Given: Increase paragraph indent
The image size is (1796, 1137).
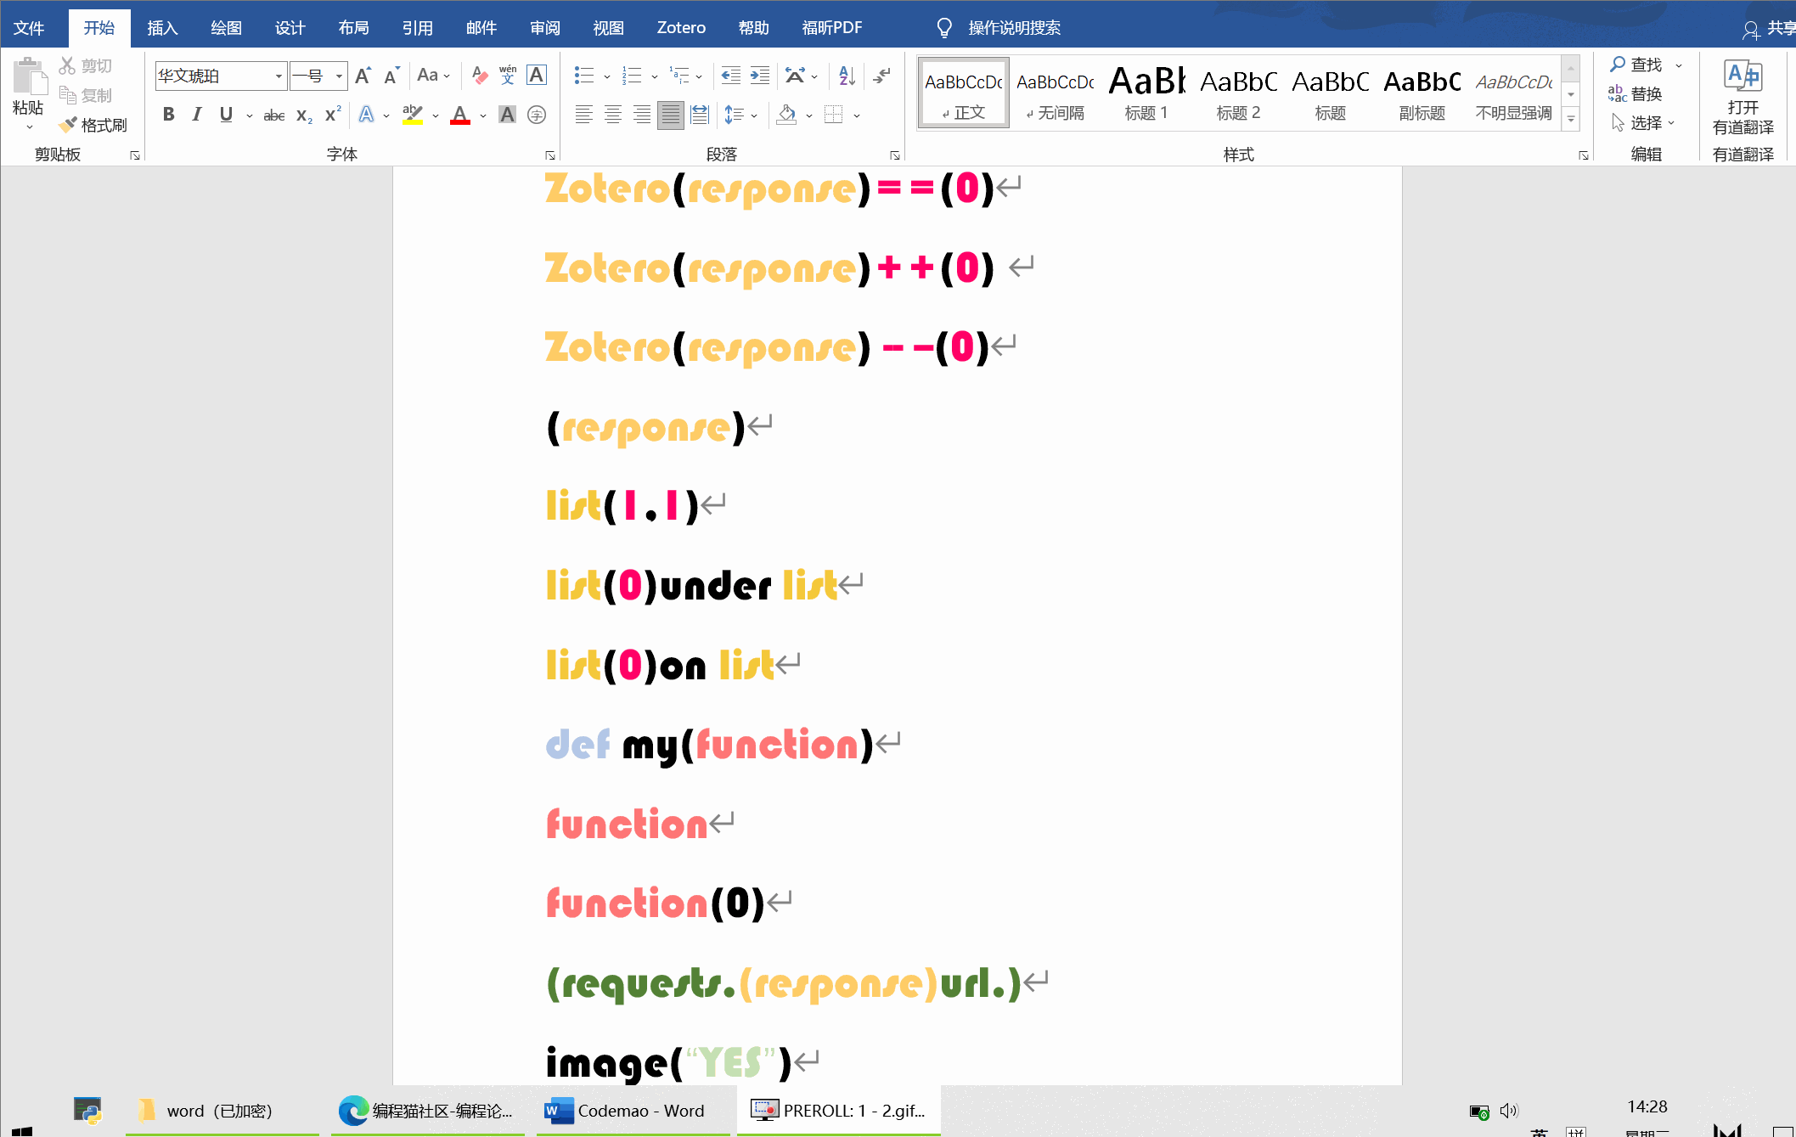Looking at the screenshot, I should (x=760, y=76).
